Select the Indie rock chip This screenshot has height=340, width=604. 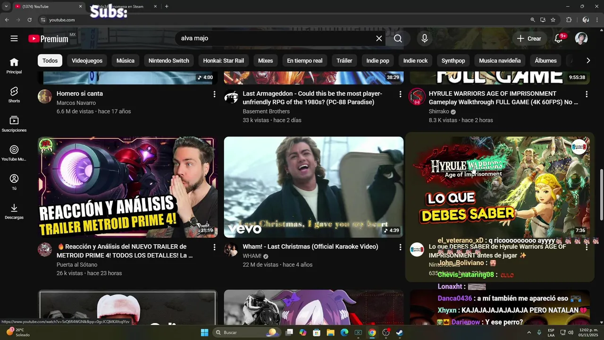tap(416, 60)
